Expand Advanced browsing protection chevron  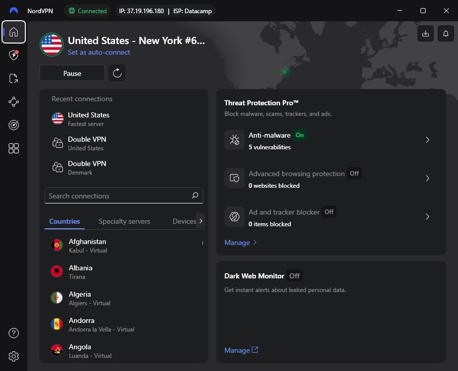pyautogui.click(x=427, y=178)
